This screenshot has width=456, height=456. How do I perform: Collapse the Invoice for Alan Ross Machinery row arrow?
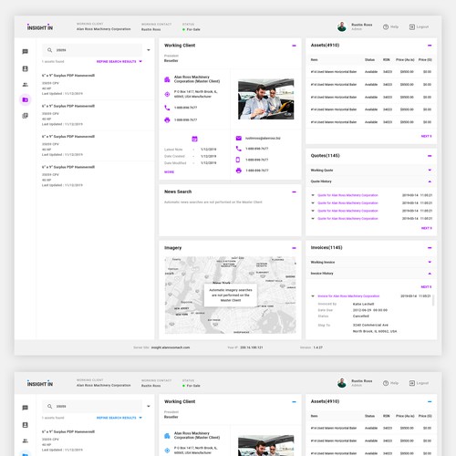pos(313,296)
